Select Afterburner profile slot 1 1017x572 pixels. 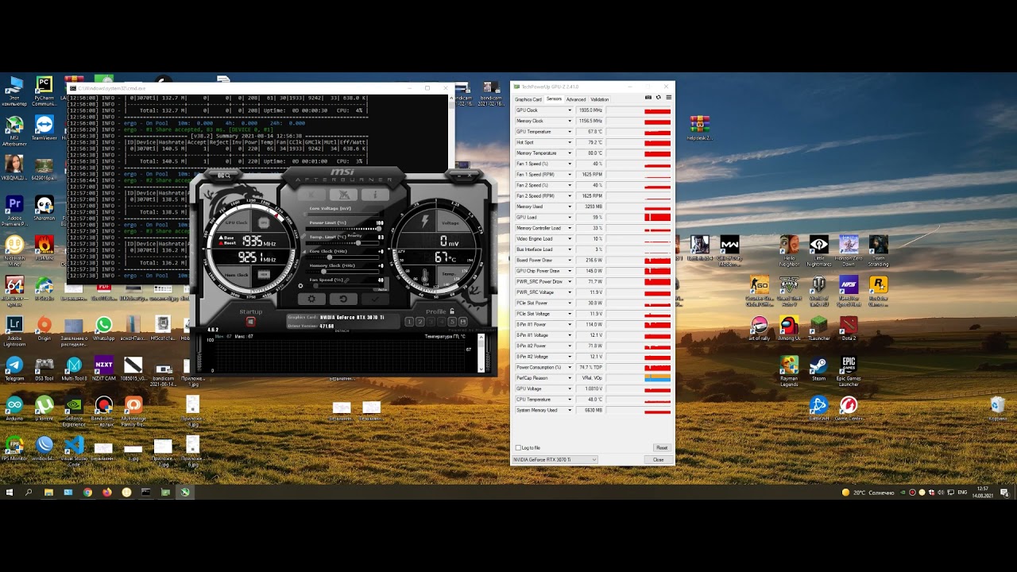[409, 322]
